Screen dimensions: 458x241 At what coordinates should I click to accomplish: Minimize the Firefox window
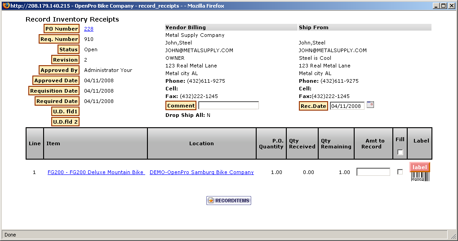[x=436, y=6]
